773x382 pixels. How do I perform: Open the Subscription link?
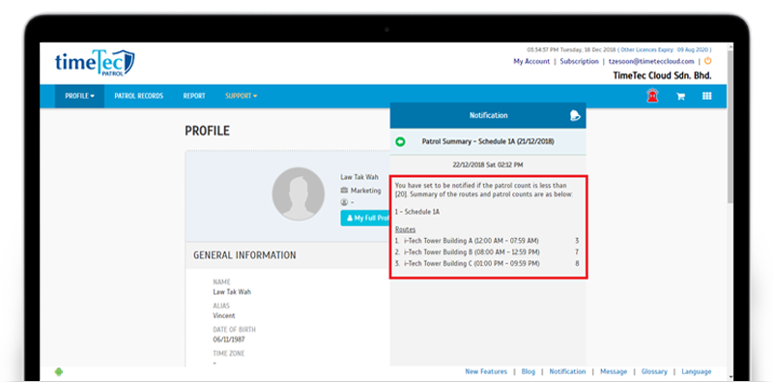579,62
